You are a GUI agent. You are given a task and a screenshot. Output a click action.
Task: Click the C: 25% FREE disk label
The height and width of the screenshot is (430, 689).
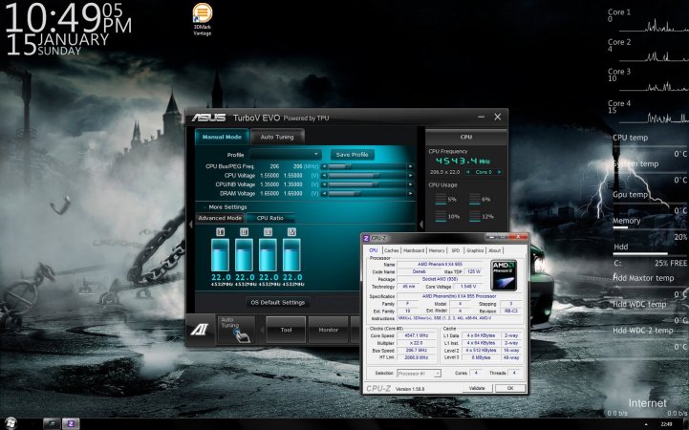(x=651, y=263)
